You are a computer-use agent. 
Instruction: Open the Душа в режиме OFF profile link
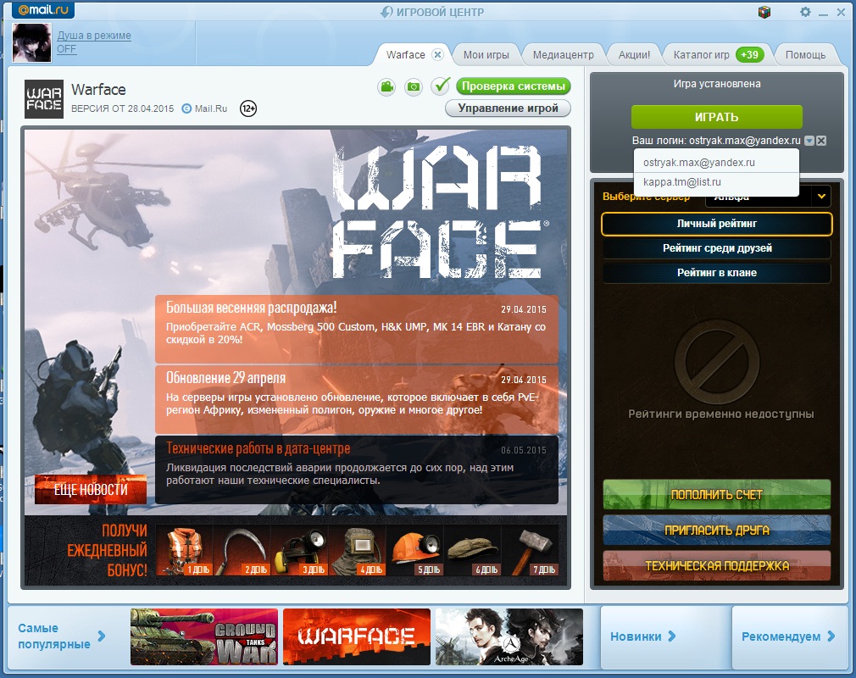pos(94,42)
